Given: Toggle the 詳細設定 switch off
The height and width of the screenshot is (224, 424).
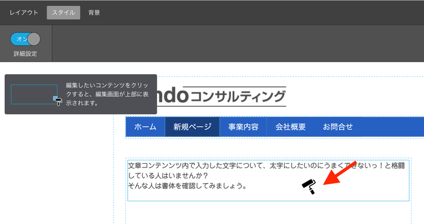Looking at the screenshot, I should coord(26,39).
